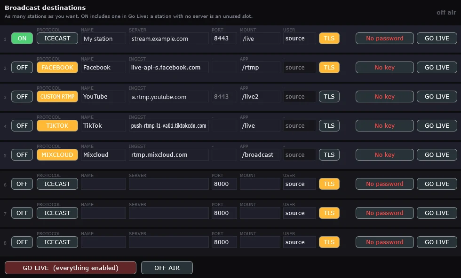
Task: Edit the /live mount field for My station
Action: pyautogui.click(x=260, y=39)
